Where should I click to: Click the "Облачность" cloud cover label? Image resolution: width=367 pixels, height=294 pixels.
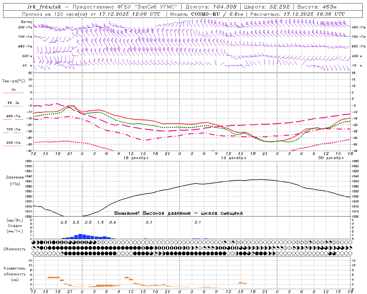15,249
